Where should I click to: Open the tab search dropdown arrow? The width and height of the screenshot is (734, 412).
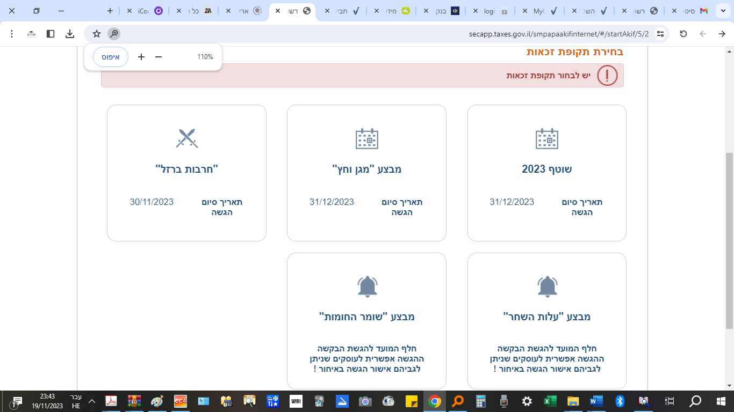pyautogui.click(x=723, y=11)
